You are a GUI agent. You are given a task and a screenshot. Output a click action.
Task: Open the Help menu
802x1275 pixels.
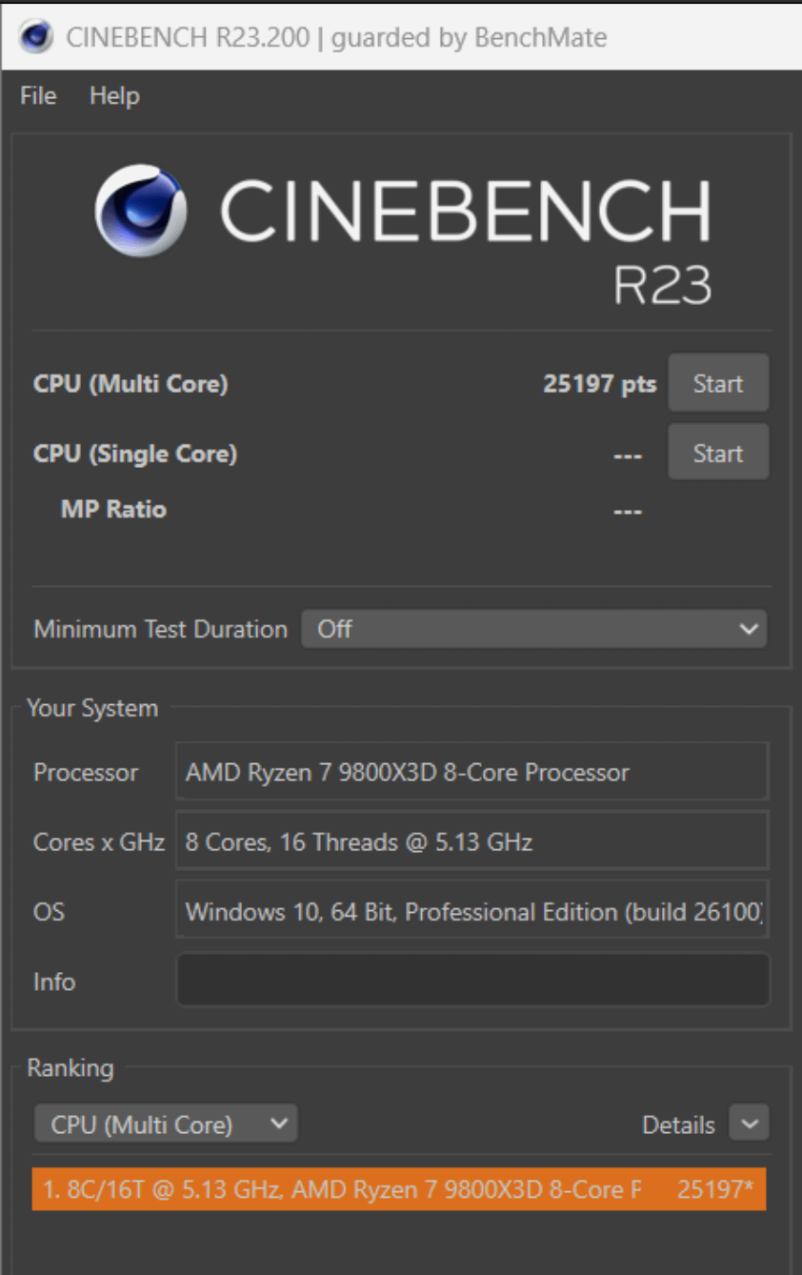click(114, 95)
